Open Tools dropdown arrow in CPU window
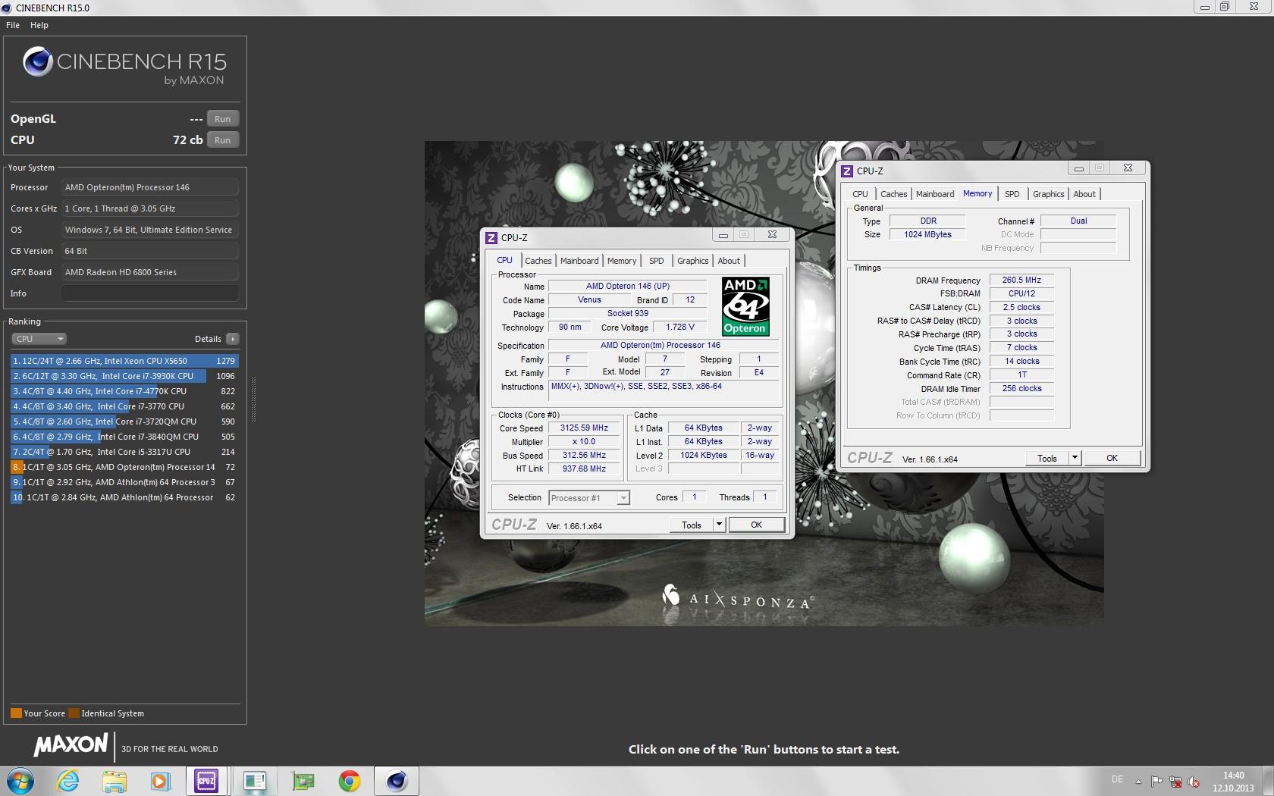 719,525
